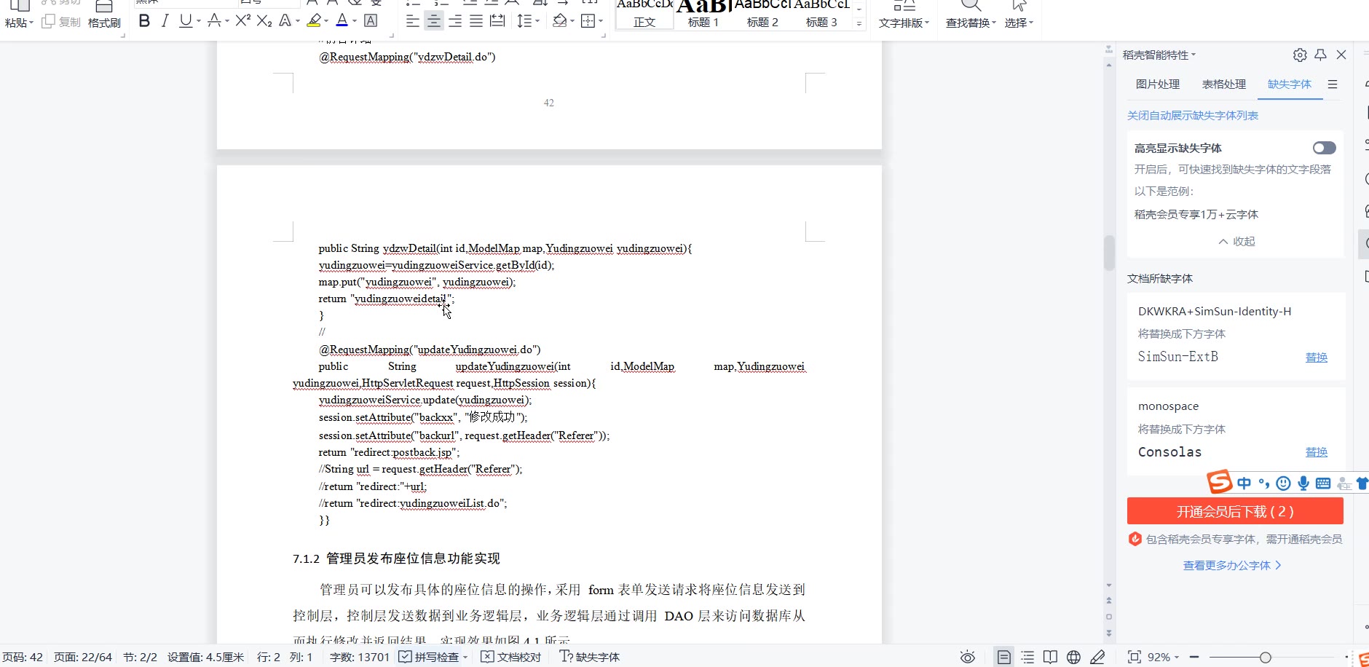The height and width of the screenshot is (667, 1369).
Task: Apply character border to text
Action: click(x=371, y=21)
